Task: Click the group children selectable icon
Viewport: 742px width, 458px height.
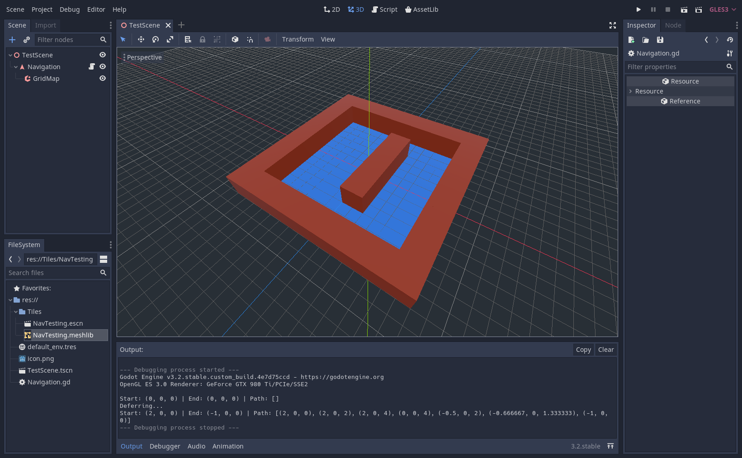Action: [217, 39]
